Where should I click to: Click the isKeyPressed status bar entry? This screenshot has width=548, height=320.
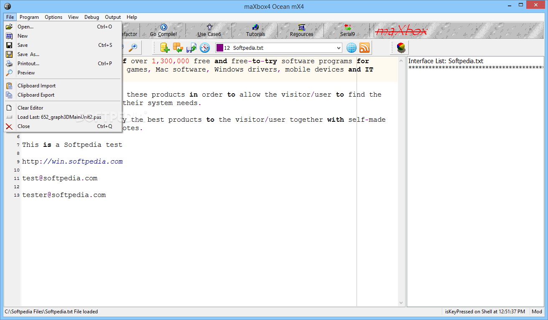tap(485, 312)
